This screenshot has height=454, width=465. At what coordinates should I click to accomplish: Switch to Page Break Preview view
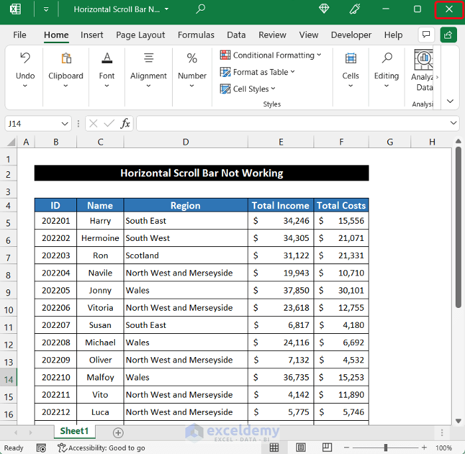coord(327,448)
